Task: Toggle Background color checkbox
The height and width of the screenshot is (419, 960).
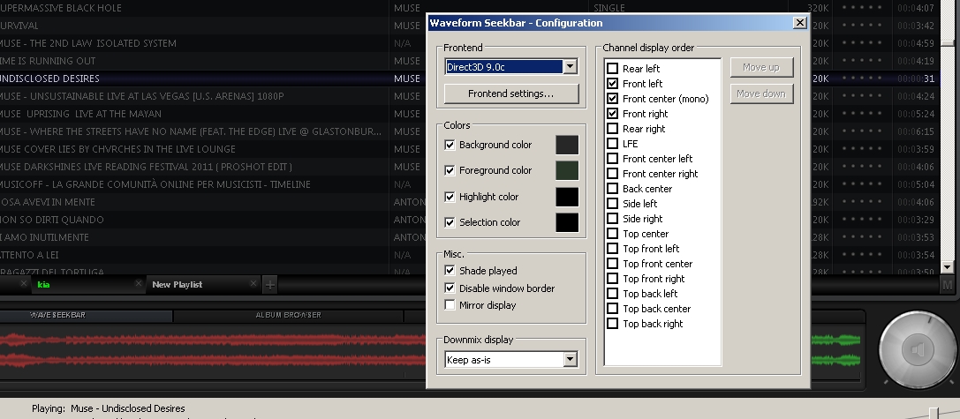Action: [450, 145]
